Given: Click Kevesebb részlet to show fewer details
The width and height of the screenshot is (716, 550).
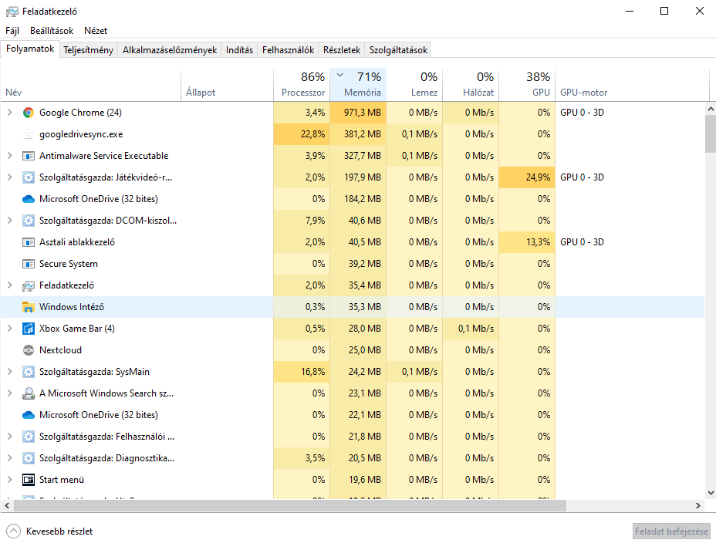Looking at the screenshot, I should pyautogui.click(x=59, y=531).
